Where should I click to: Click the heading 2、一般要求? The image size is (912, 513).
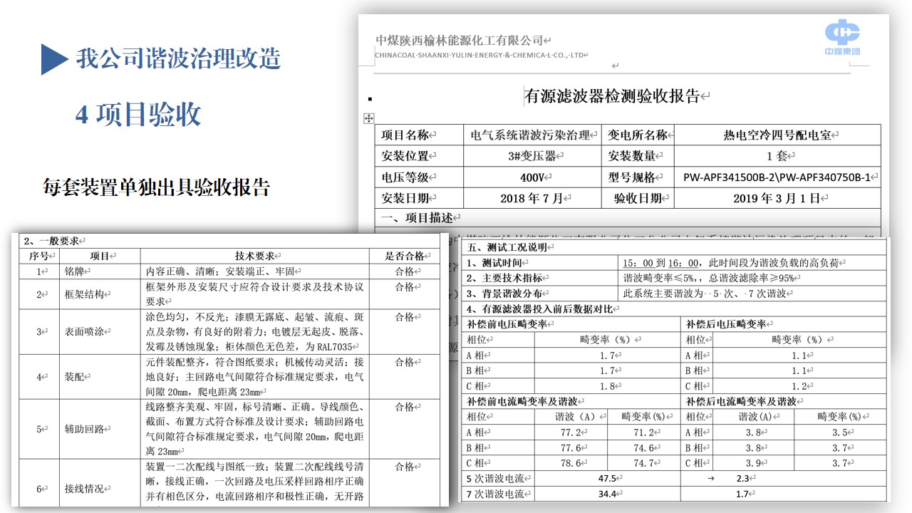[51, 241]
